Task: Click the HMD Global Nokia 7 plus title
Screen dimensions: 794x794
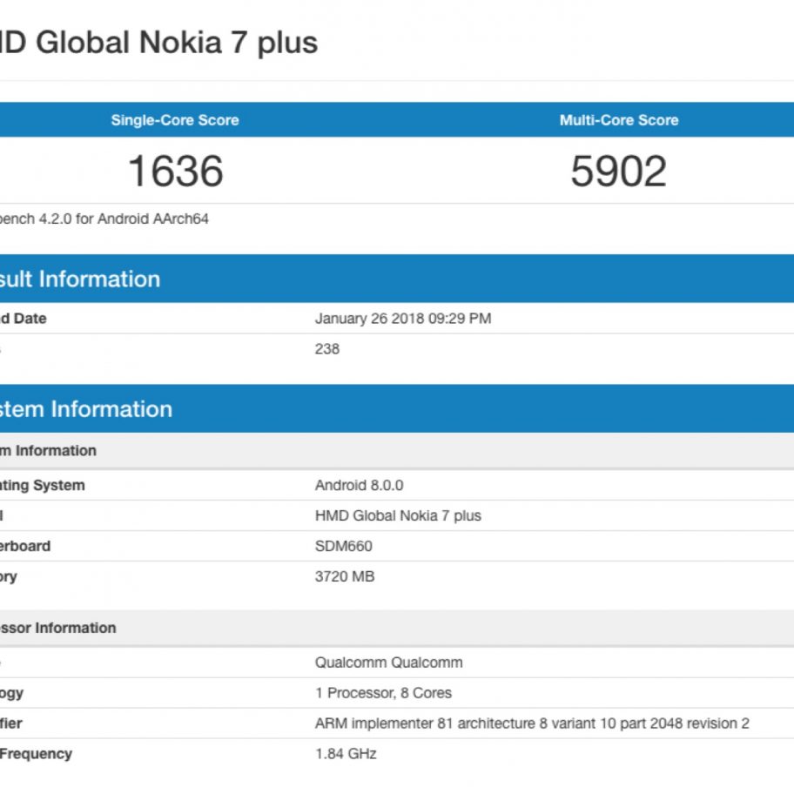Action: [158, 42]
